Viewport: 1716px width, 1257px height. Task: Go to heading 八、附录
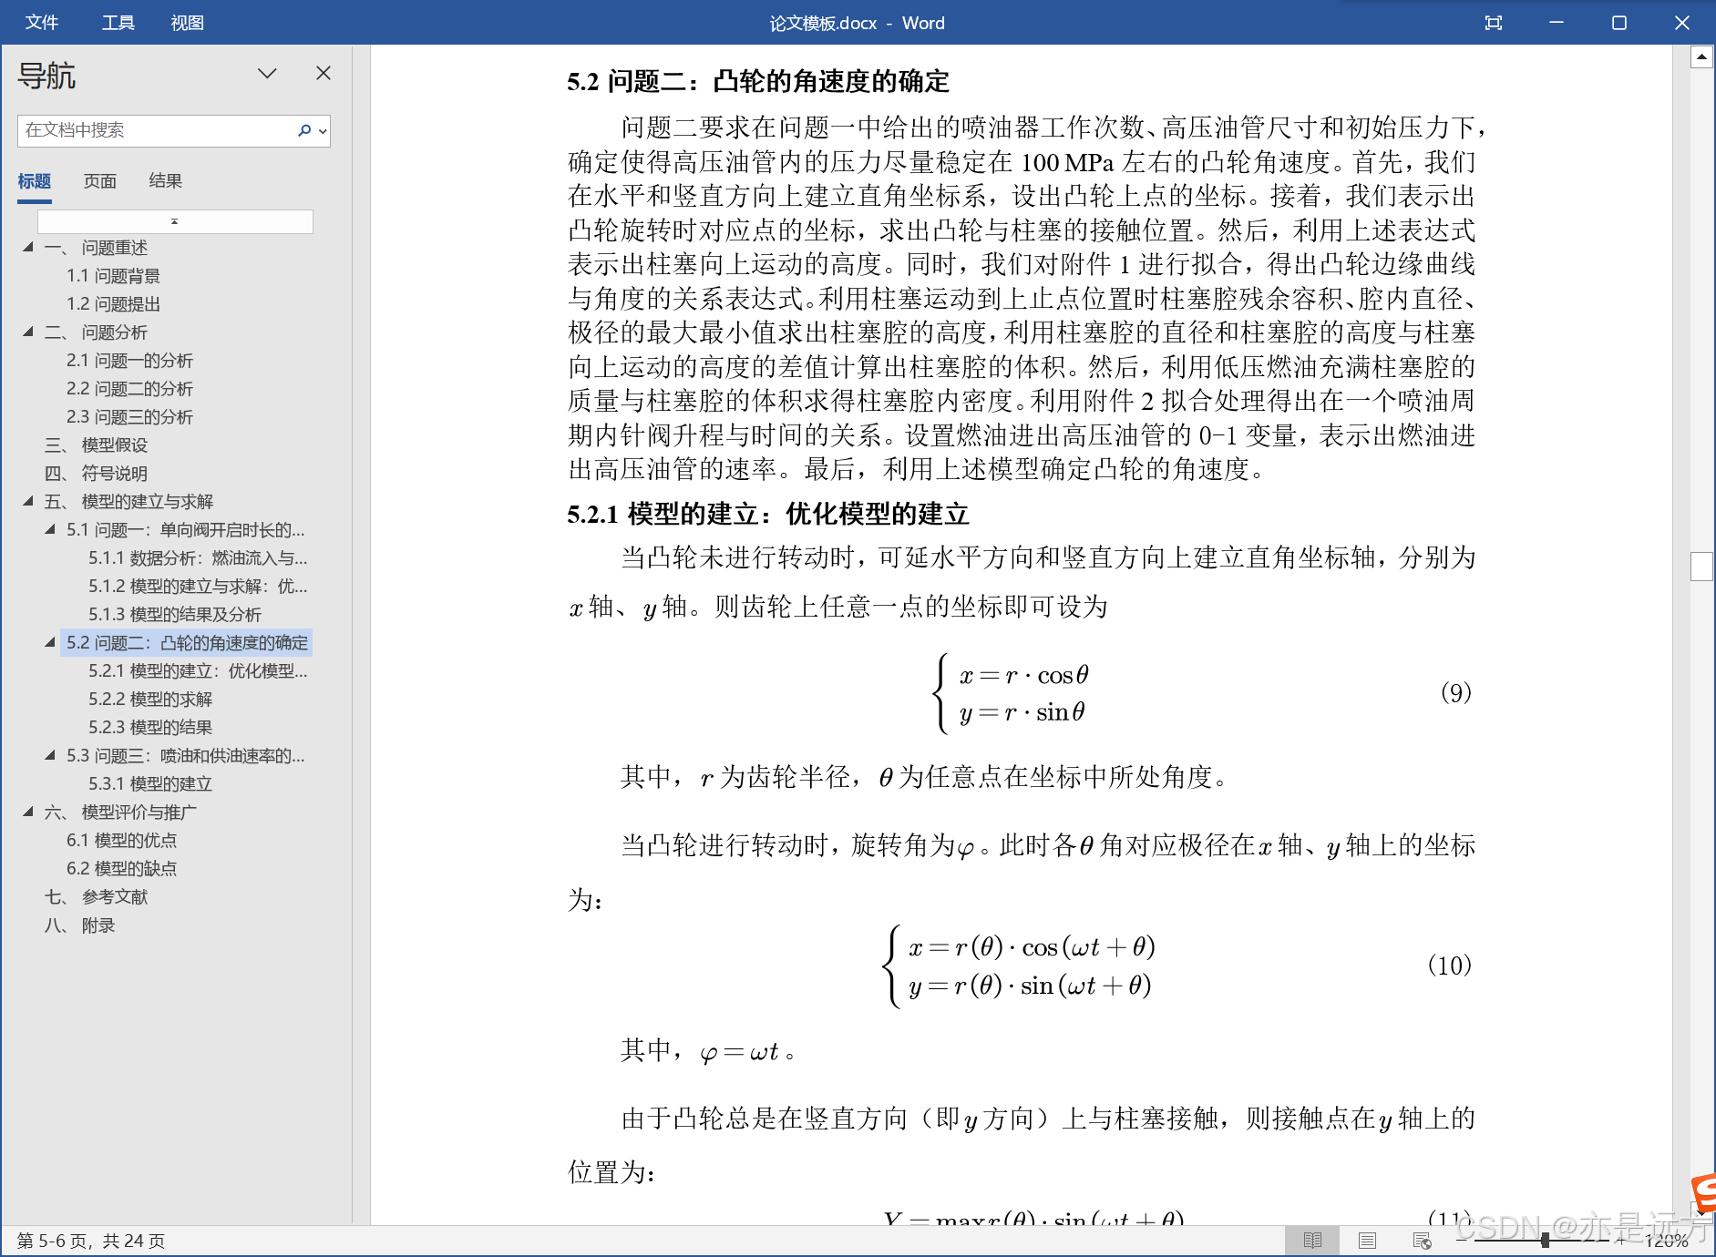coord(79,925)
